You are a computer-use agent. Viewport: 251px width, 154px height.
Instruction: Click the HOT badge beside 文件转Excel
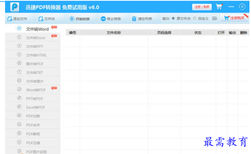tap(54, 36)
